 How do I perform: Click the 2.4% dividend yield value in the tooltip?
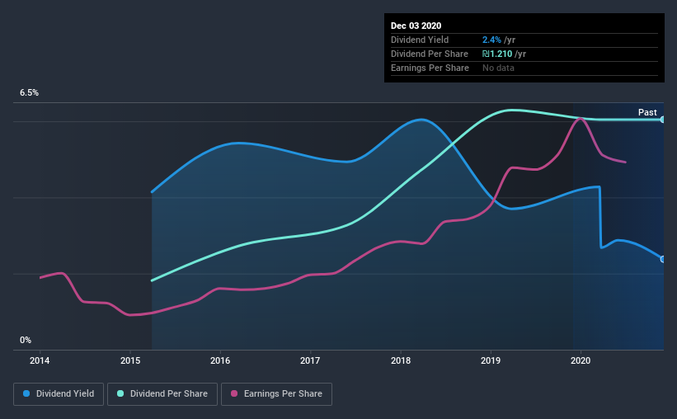coord(491,40)
